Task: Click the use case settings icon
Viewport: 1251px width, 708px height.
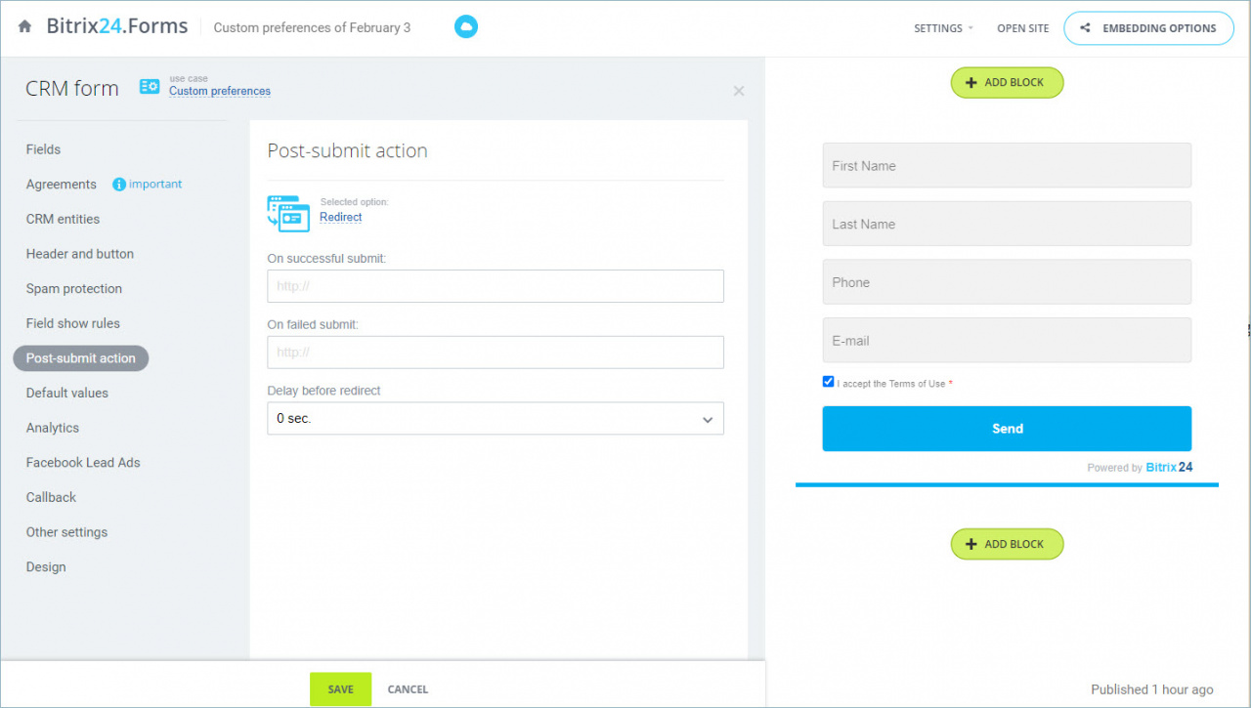Action: (x=150, y=87)
